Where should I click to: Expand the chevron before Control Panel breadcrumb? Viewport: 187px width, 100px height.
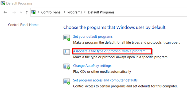tap(38, 12)
